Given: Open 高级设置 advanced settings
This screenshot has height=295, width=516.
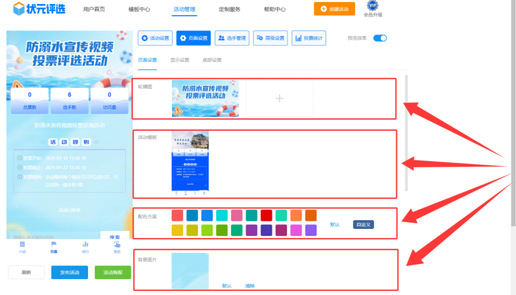Looking at the screenshot, I should tap(270, 39).
